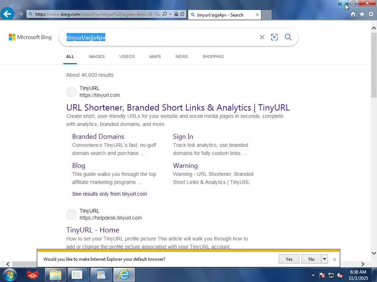This screenshot has width=377, height=282.
Task: Open the TinyURL - Home result
Action: (92, 230)
